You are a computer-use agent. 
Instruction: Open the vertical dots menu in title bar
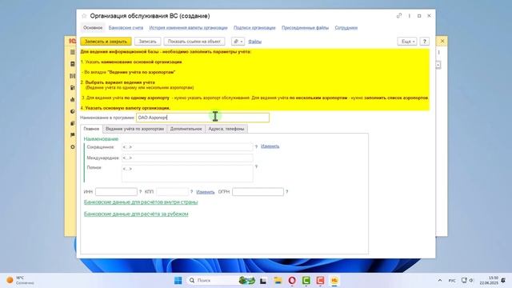[x=409, y=16]
